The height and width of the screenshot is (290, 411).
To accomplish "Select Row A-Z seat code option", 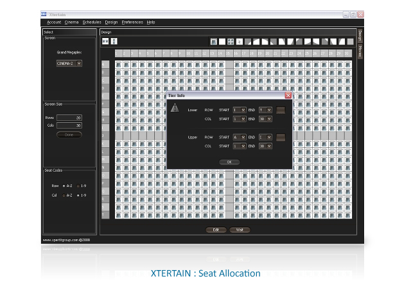I will point(64,186).
